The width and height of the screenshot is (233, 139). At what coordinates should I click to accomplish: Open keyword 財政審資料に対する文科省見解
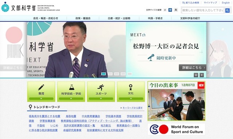pos(105,130)
